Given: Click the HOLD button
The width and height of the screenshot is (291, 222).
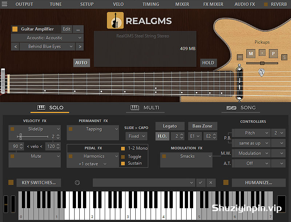Looking at the screenshot, I should tap(208, 63).
